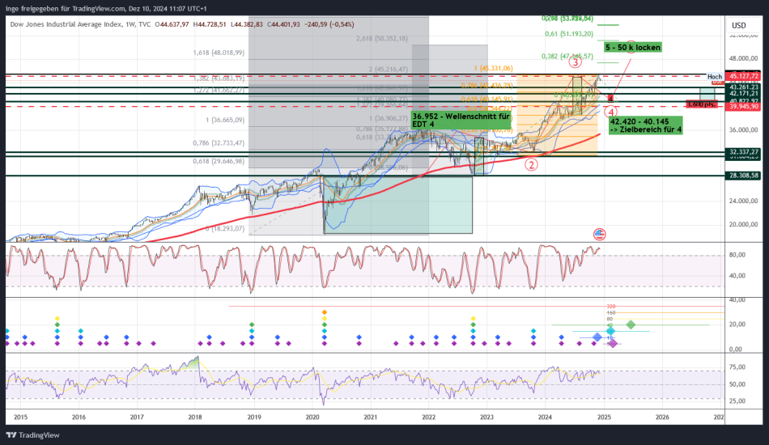Click the circled wave 4 marker

[x=611, y=111]
